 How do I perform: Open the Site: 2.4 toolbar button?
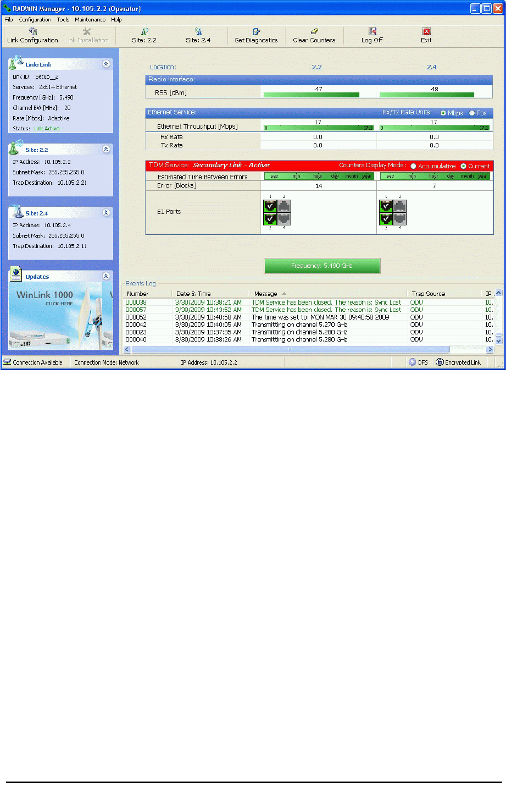198,36
